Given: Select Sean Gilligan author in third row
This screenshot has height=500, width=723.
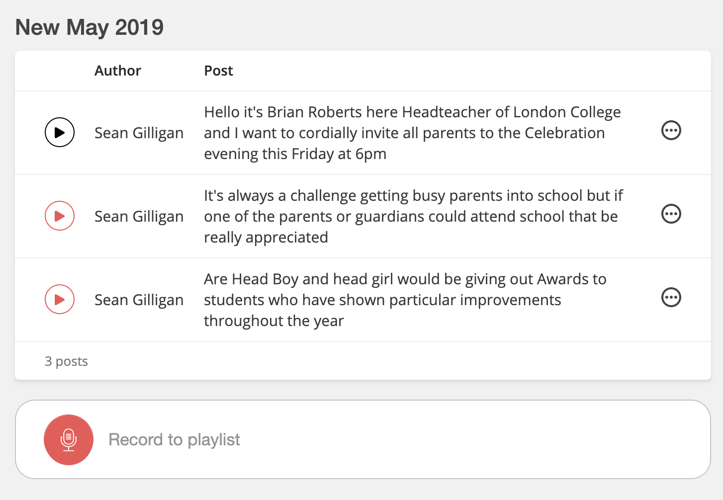Looking at the screenshot, I should [x=139, y=300].
